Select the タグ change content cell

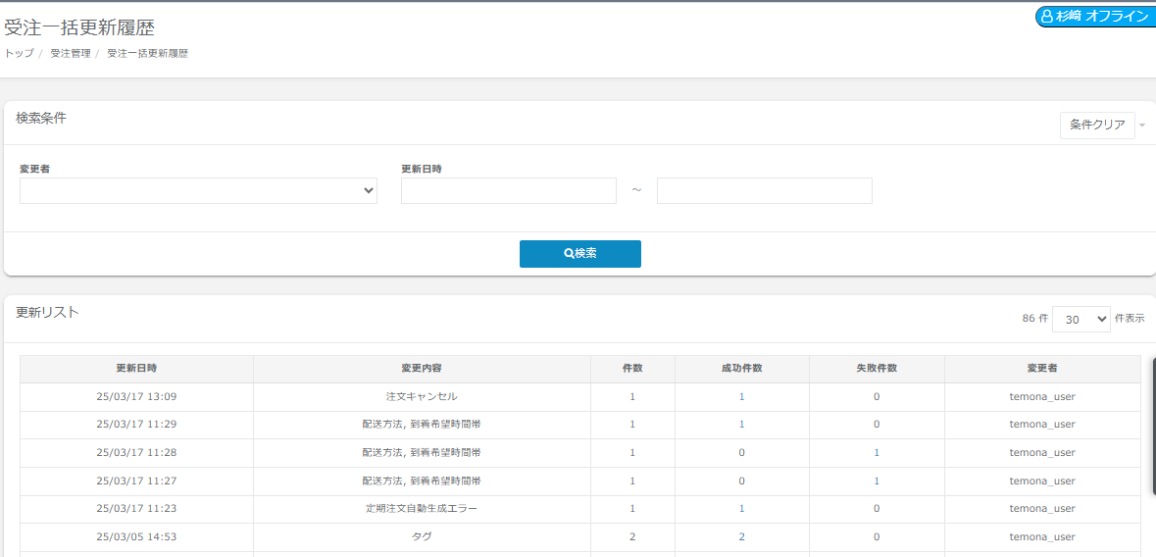coord(422,537)
